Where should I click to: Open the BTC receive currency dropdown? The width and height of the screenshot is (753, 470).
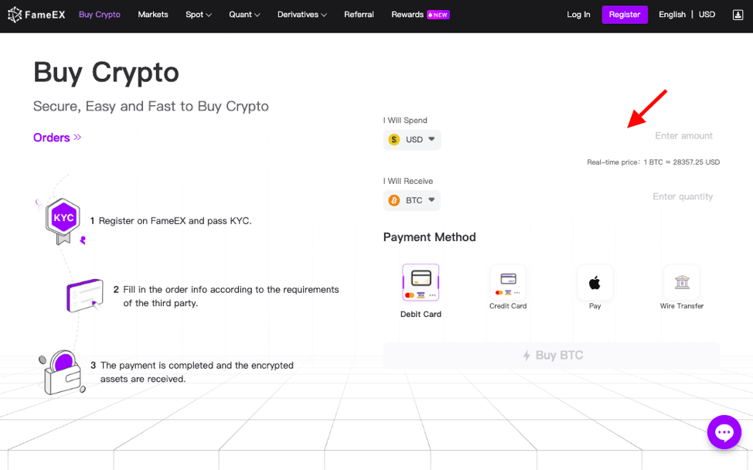(x=413, y=200)
